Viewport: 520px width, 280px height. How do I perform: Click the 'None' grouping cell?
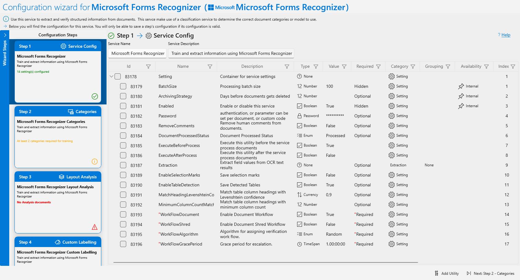tap(429, 165)
